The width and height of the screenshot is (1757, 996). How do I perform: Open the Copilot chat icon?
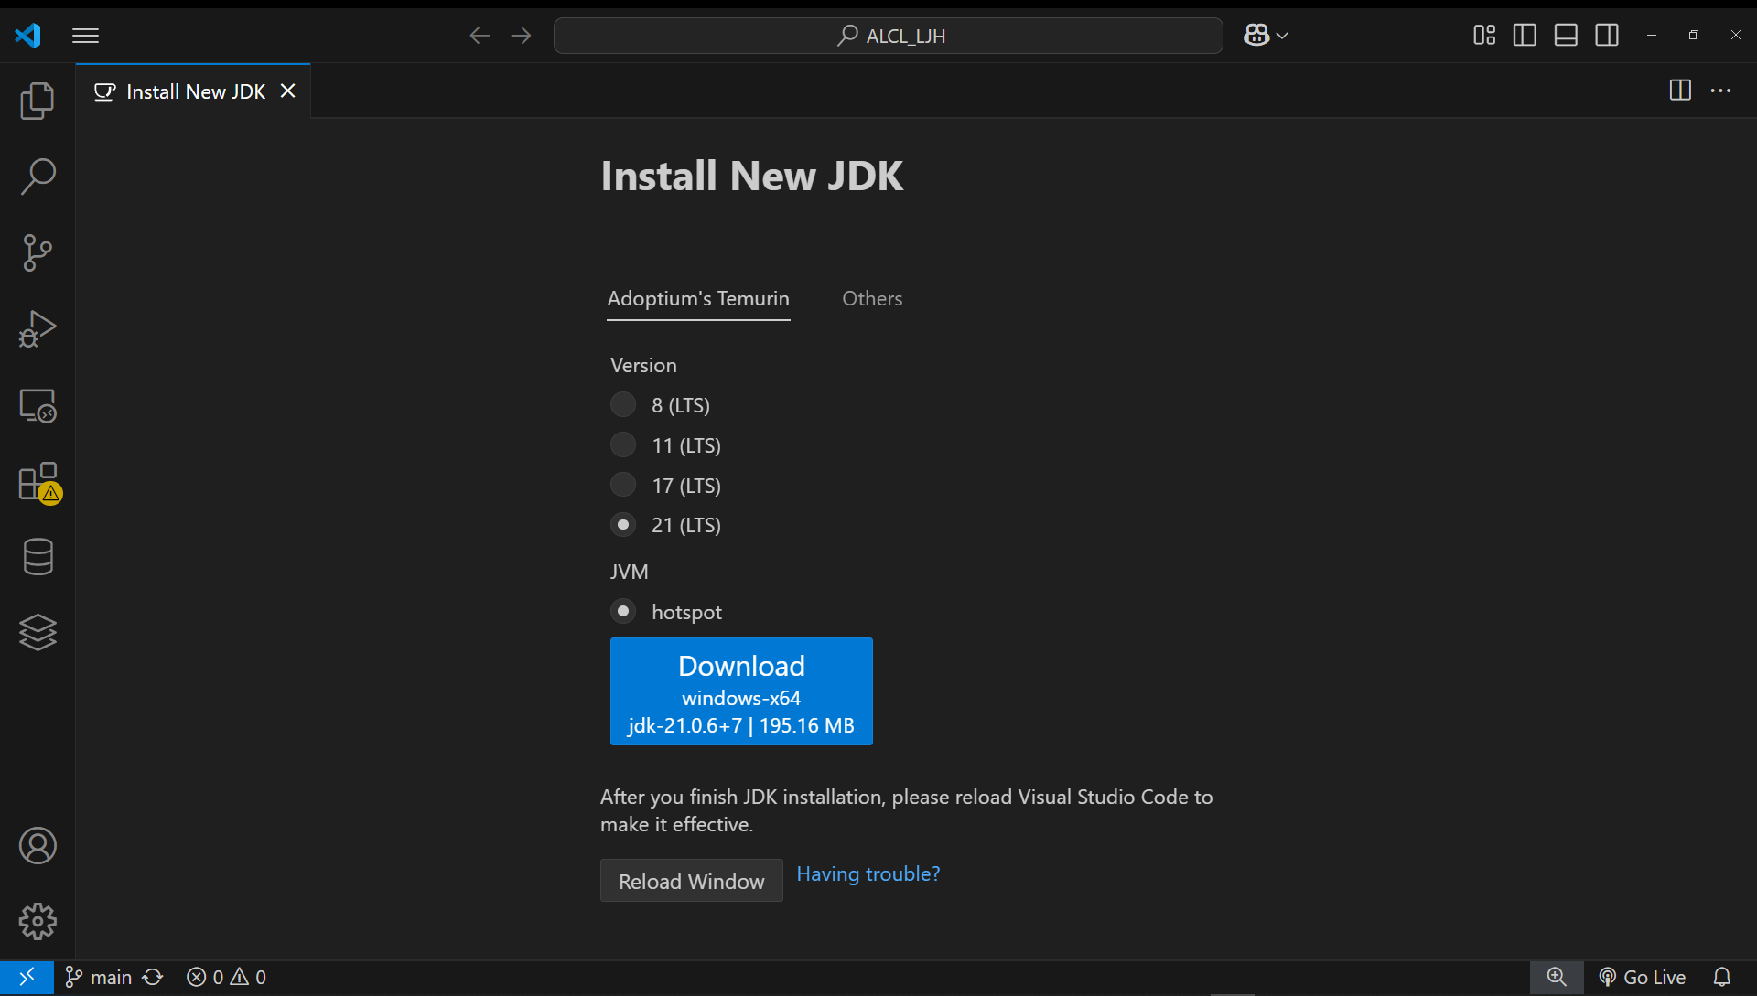coord(1256,35)
